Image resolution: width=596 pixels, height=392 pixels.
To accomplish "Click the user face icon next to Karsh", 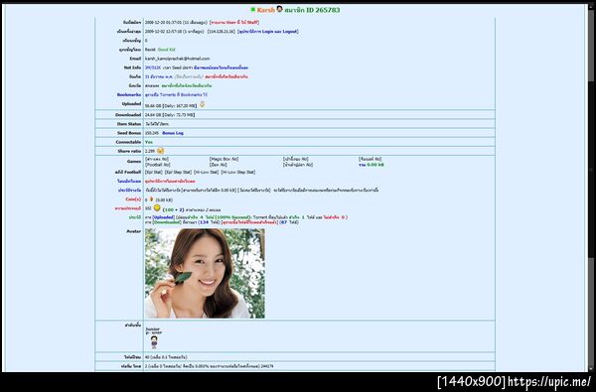I will click(279, 9).
